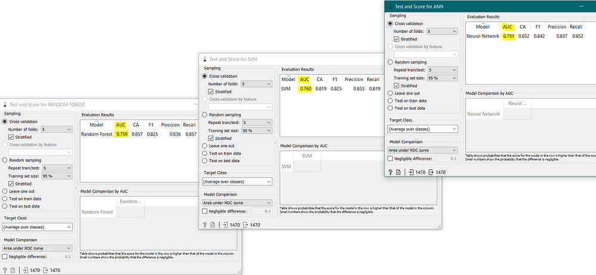Open report icon in ANN status bar
This screenshot has width=596, height=275.
click(x=398, y=172)
